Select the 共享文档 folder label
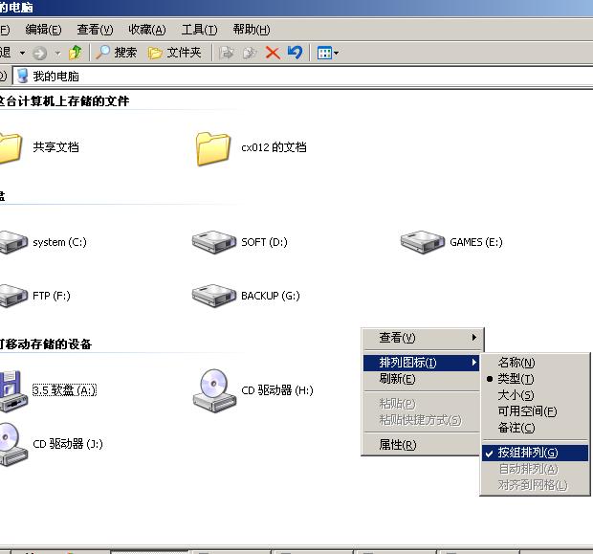The height and width of the screenshot is (554, 593). point(56,146)
